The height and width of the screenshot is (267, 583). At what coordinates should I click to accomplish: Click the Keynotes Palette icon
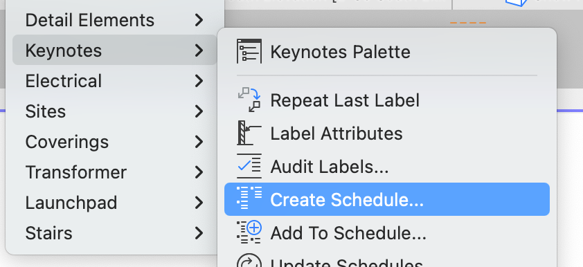click(249, 51)
